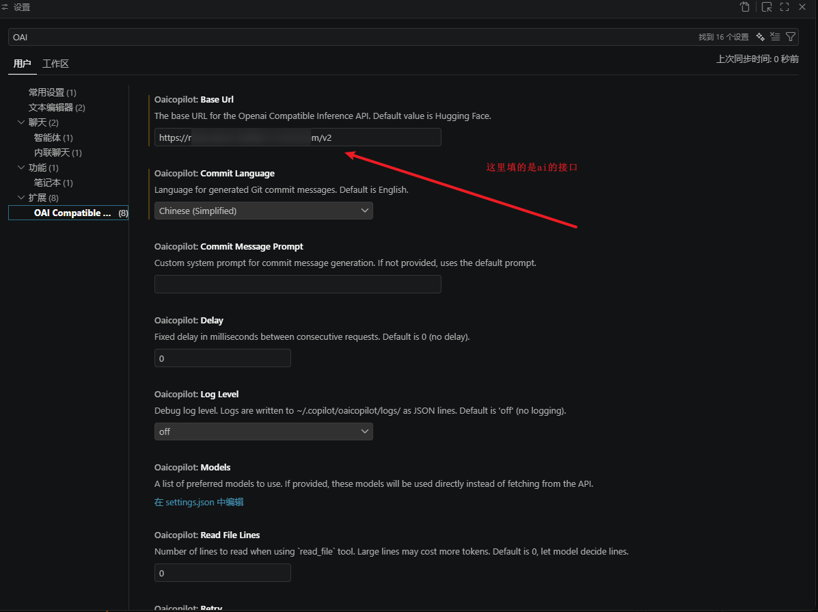Open the Commit Language dropdown
Screen dimensions: 818x612
264,211
